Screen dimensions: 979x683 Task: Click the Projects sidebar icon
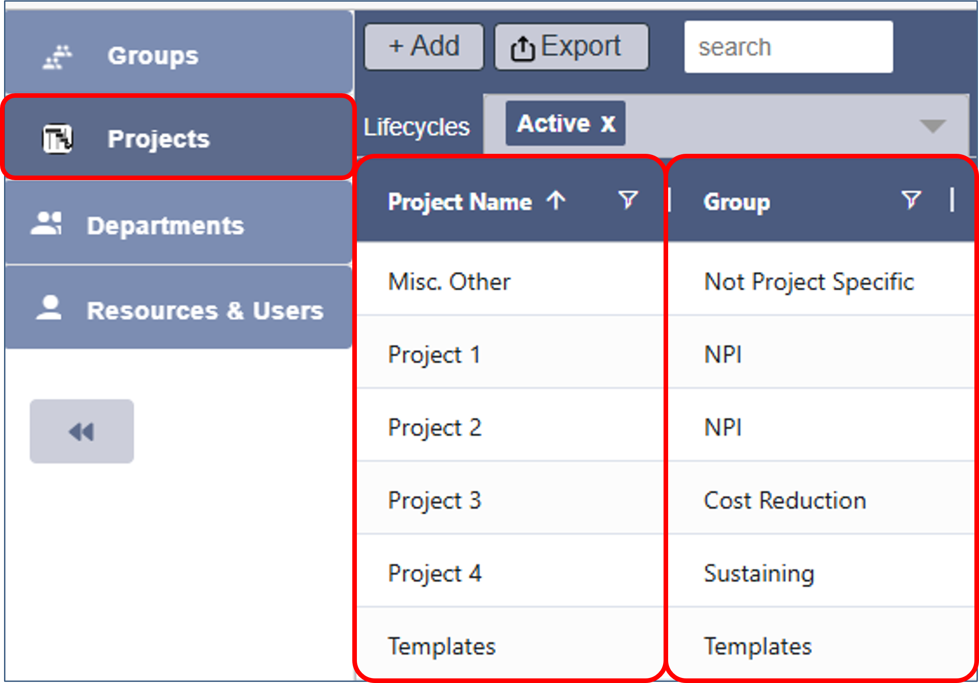click(x=57, y=138)
